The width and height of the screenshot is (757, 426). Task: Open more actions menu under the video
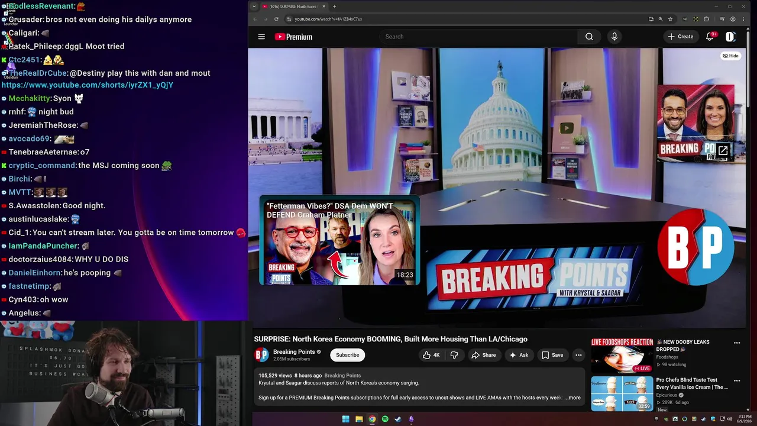click(578, 355)
